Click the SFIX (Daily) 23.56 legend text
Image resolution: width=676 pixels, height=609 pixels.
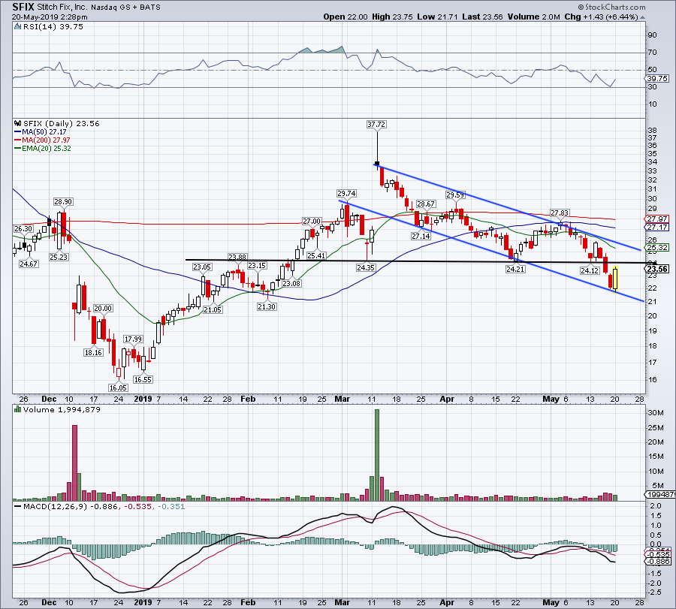click(62, 123)
